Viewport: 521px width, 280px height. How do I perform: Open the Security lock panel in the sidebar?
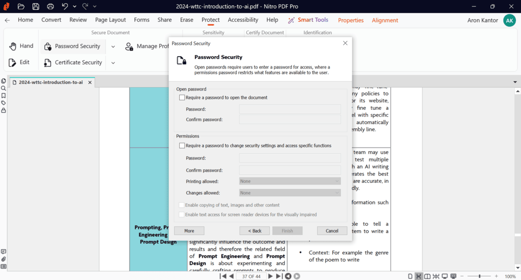[4, 110]
